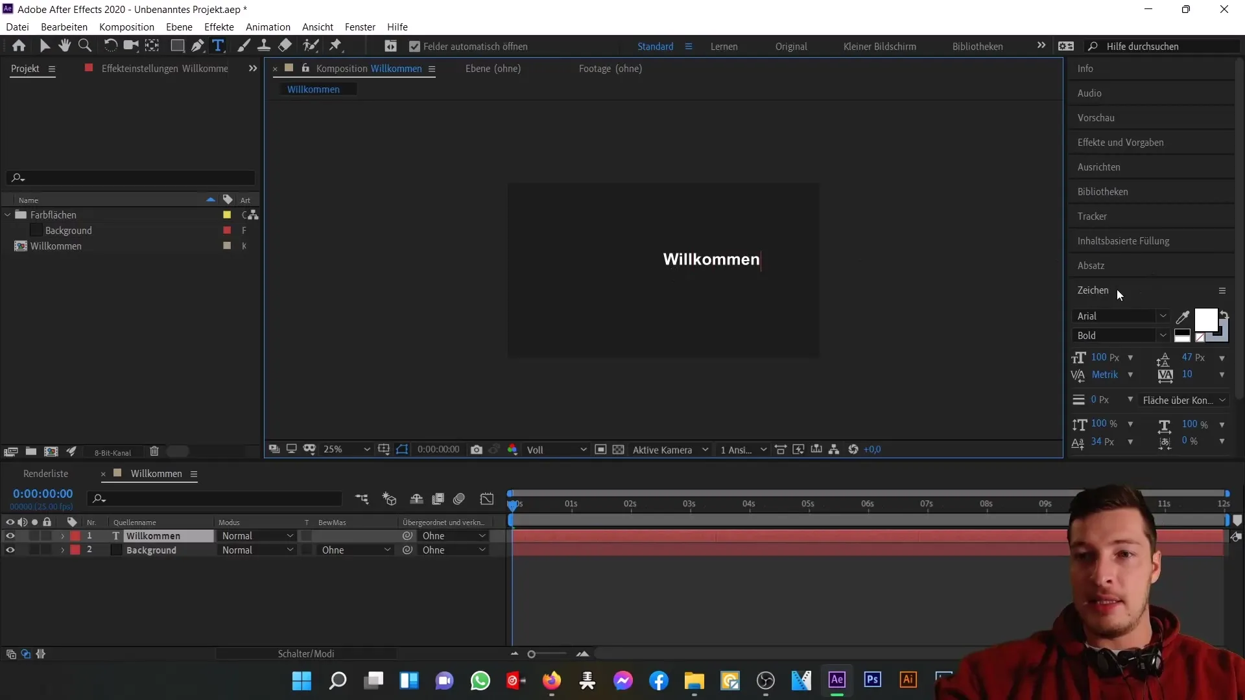Select the Hand tool
Image resolution: width=1245 pixels, height=700 pixels.
pos(64,46)
